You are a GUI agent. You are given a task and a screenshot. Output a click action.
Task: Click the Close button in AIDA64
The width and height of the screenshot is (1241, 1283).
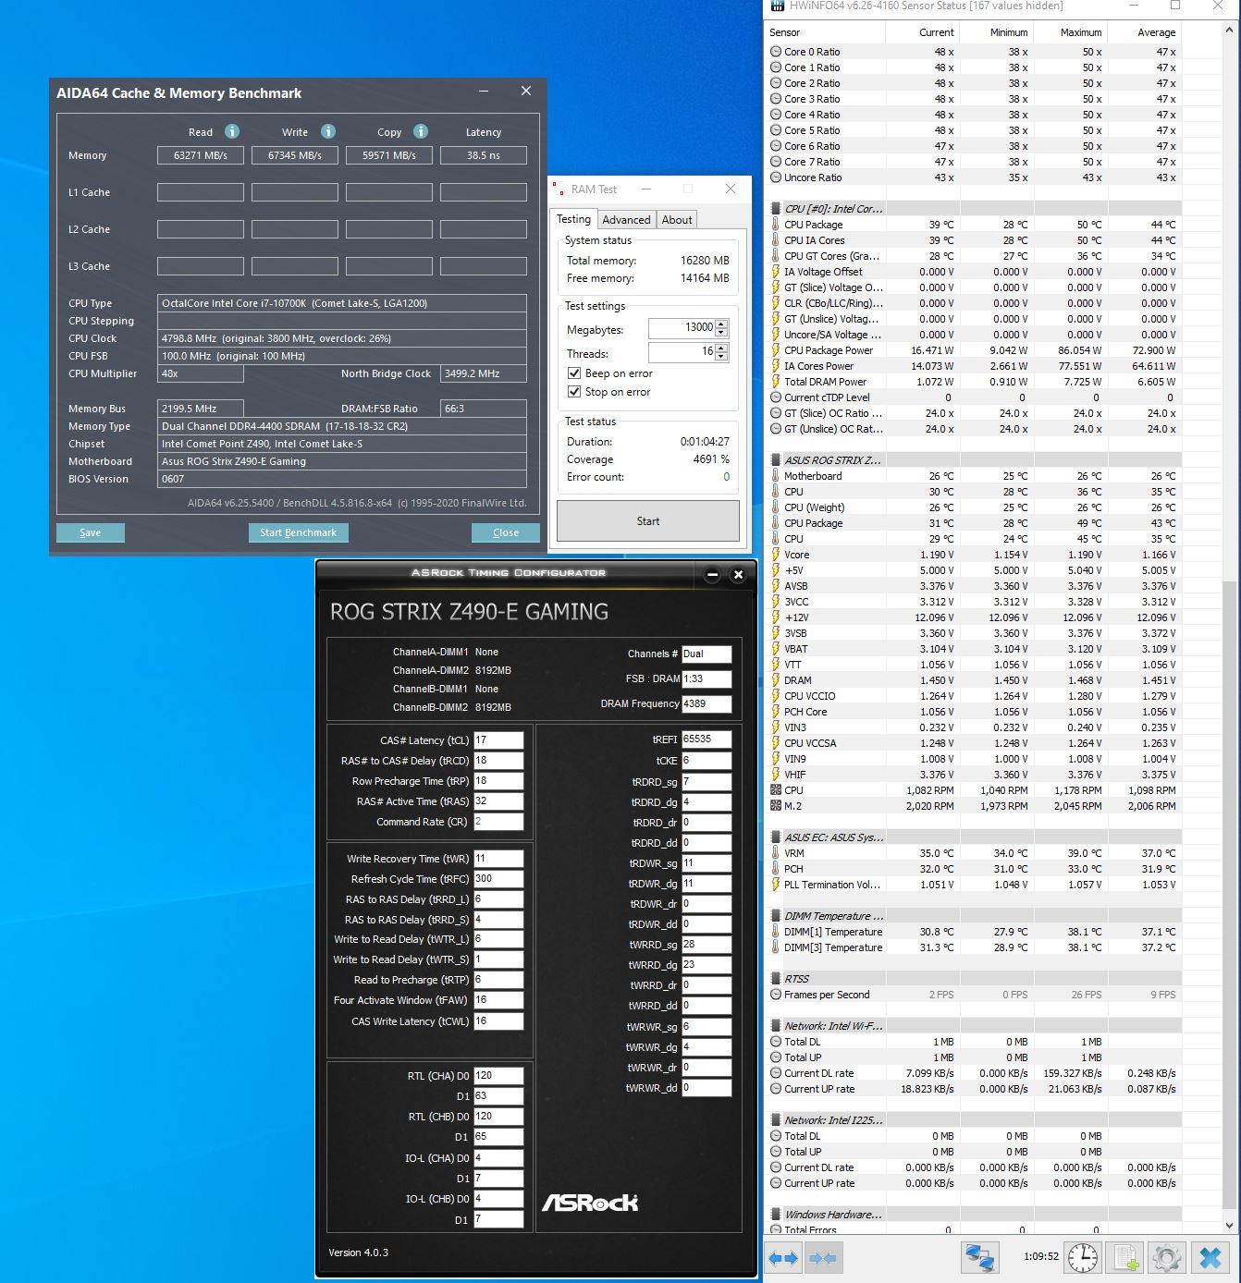pyautogui.click(x=505, y=532)
